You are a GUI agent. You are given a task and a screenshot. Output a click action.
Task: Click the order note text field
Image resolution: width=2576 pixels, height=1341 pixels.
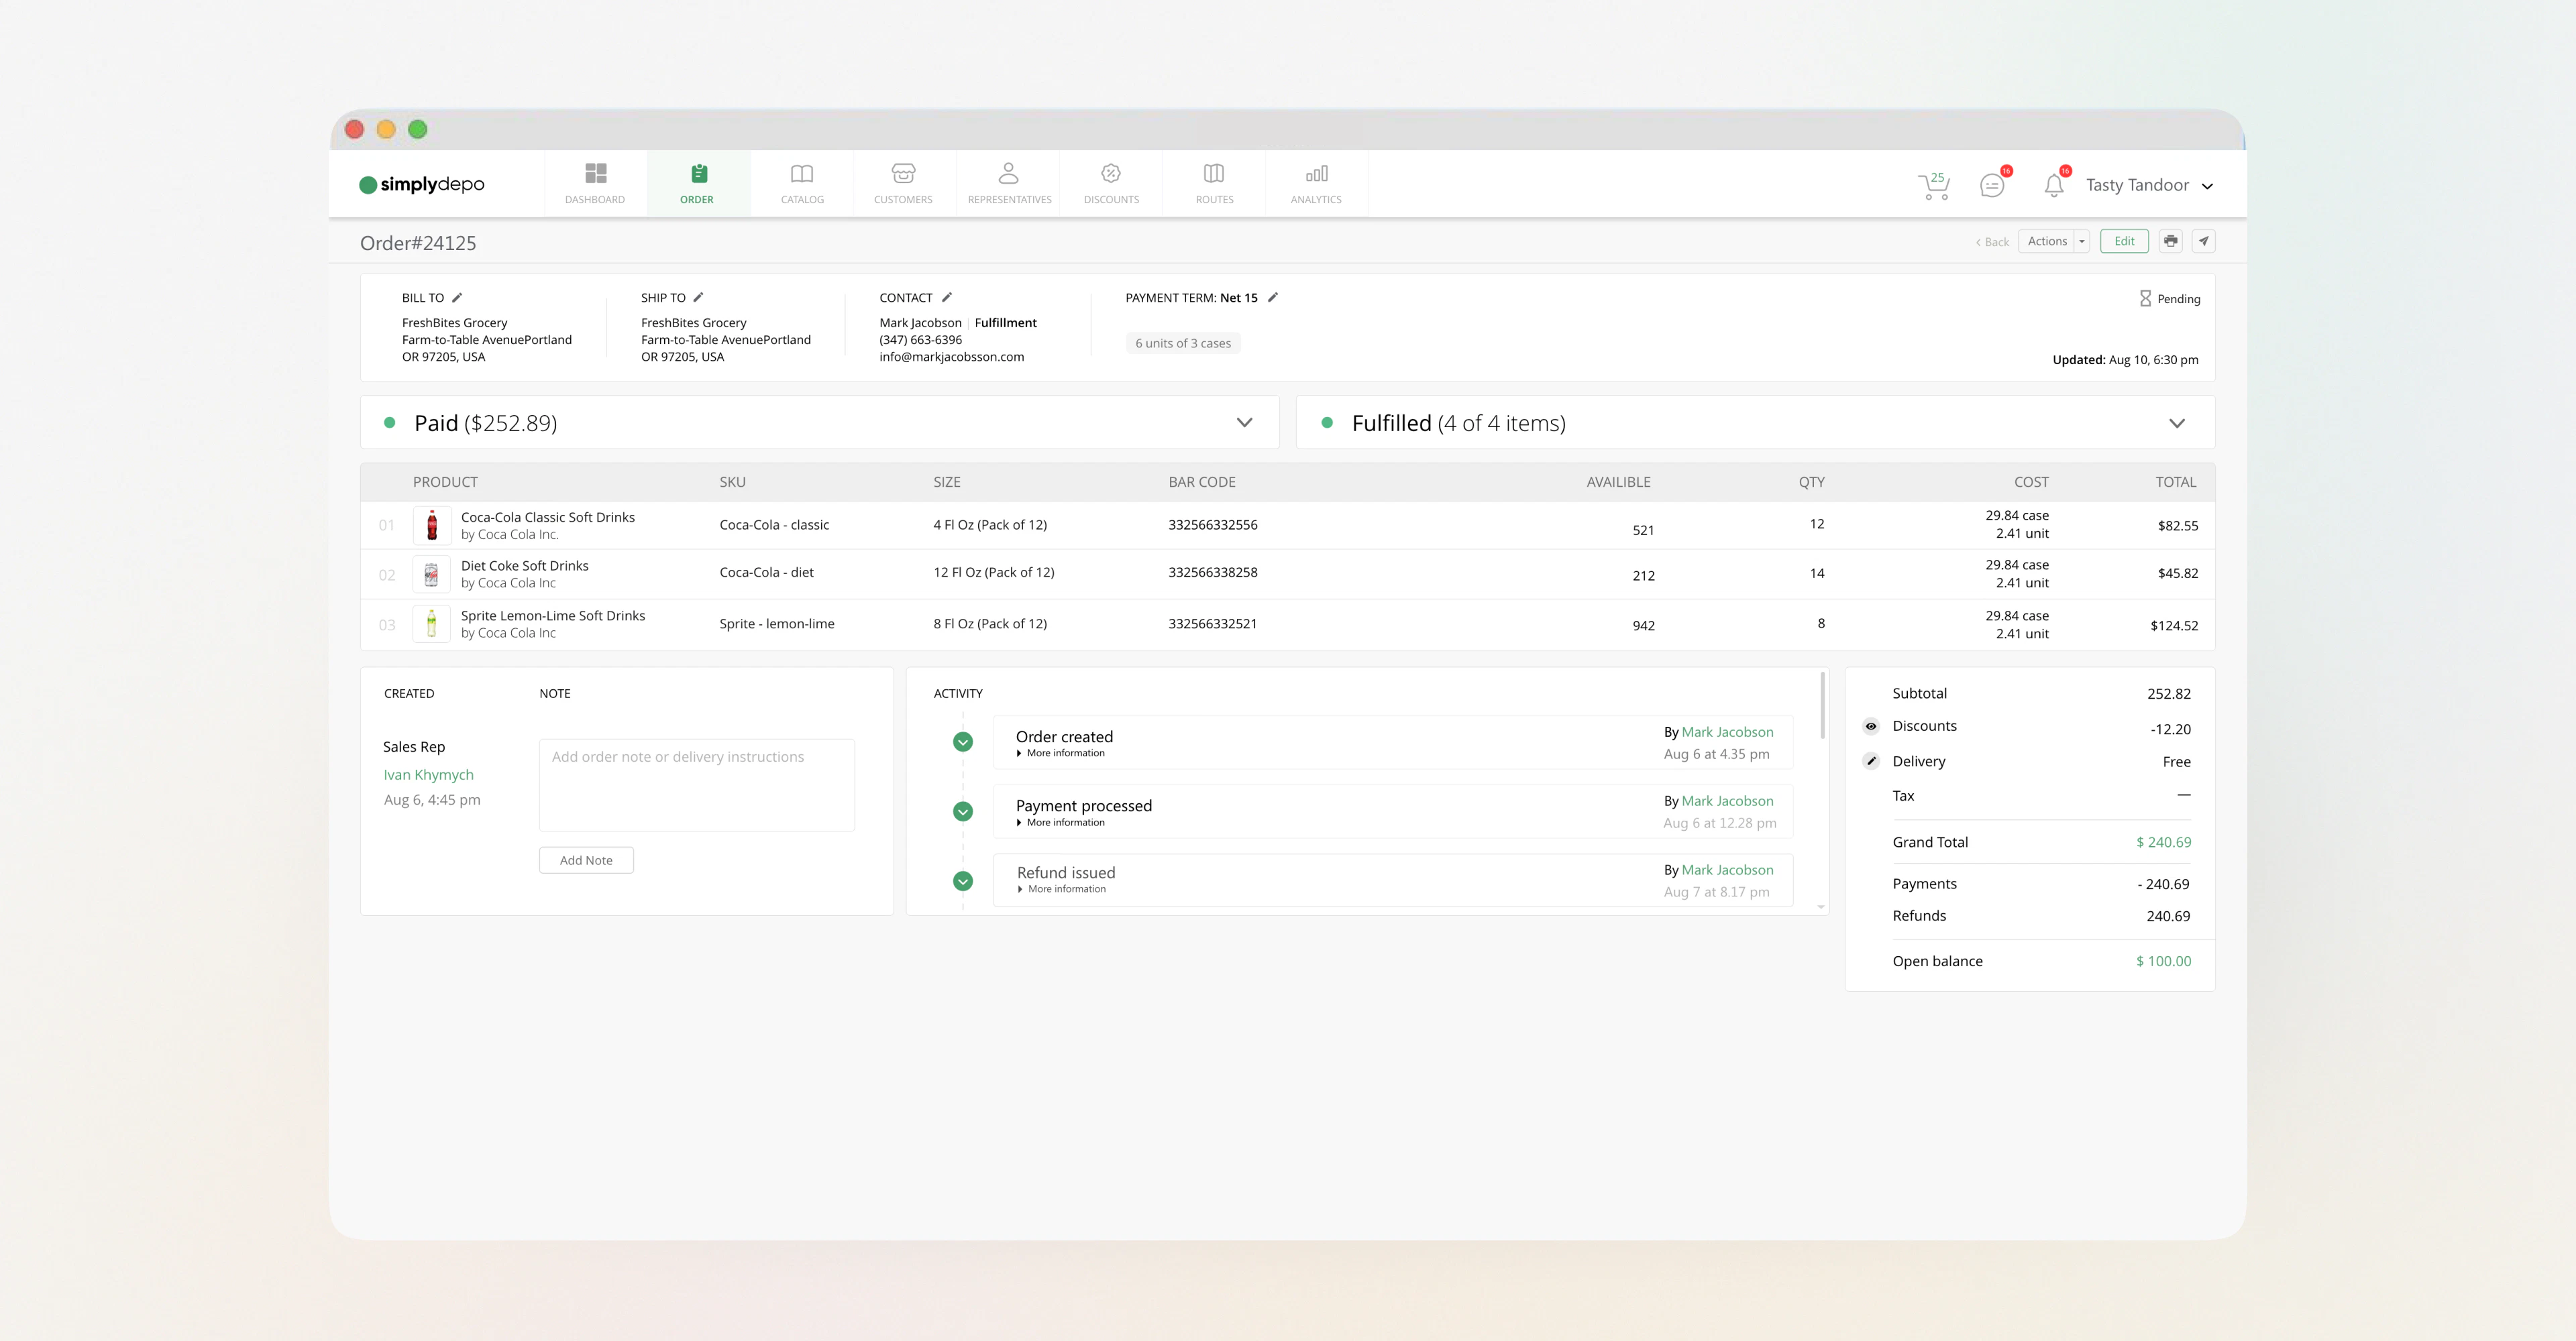696,784
